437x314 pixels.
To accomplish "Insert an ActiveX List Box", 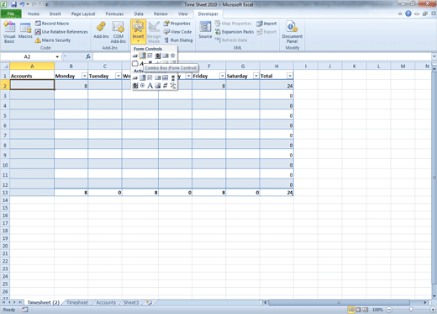I will [158, 77].
